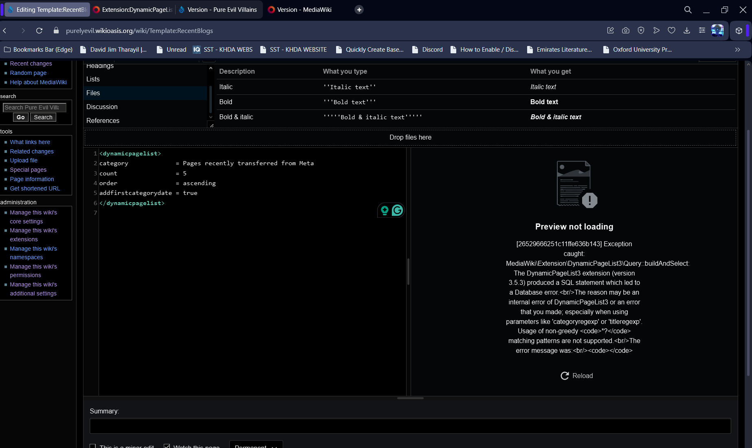
Task: Click the help list up arrow
Action: click(x=211, y=68)
